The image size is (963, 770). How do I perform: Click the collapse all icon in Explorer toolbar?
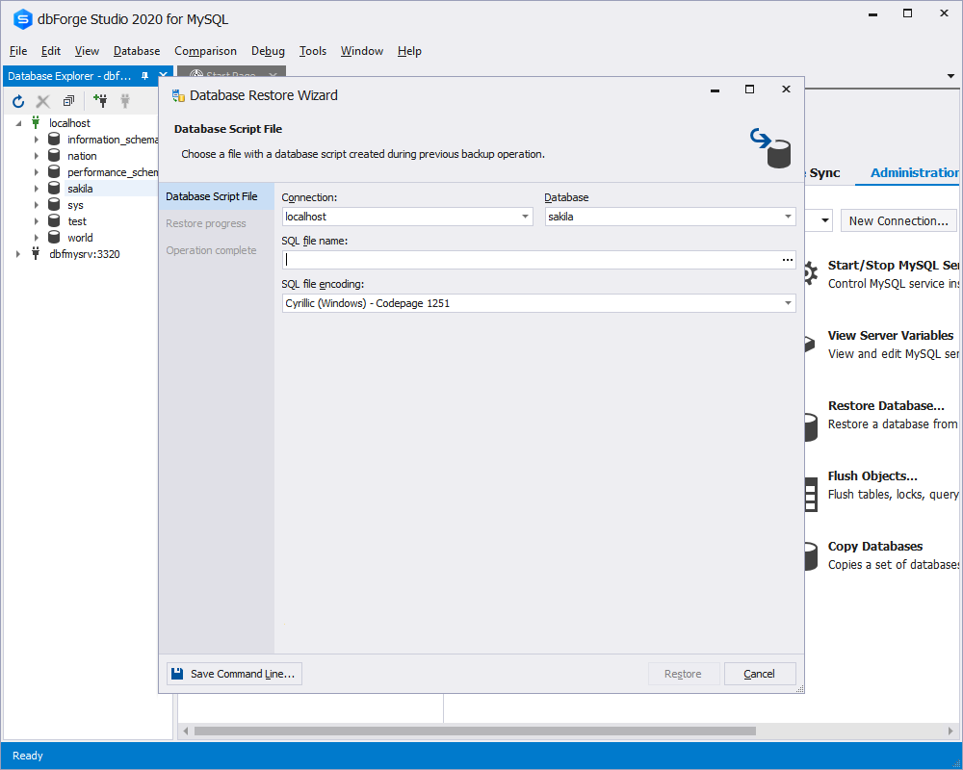coord(68,101)
